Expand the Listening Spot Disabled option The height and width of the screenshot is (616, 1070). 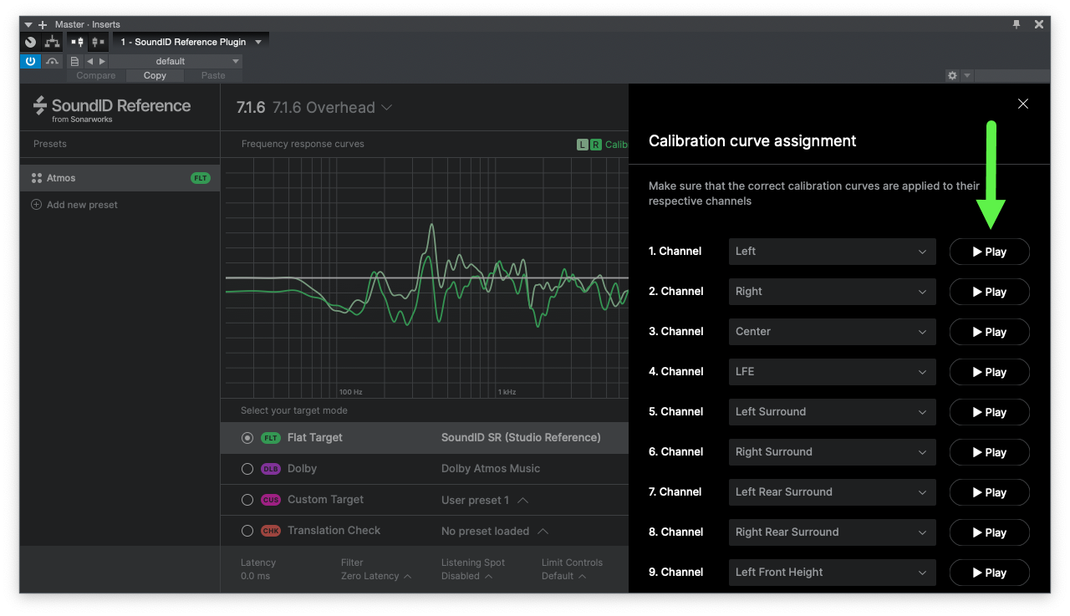click(x=466, y=576)
